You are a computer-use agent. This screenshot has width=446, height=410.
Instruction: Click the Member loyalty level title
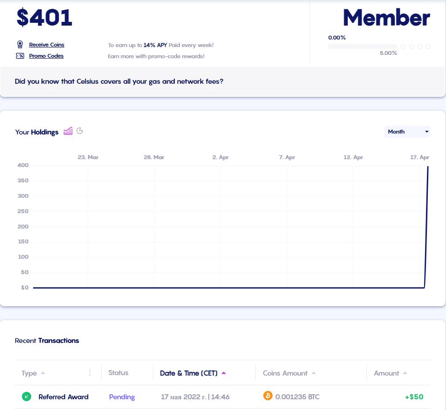point(386,18)
